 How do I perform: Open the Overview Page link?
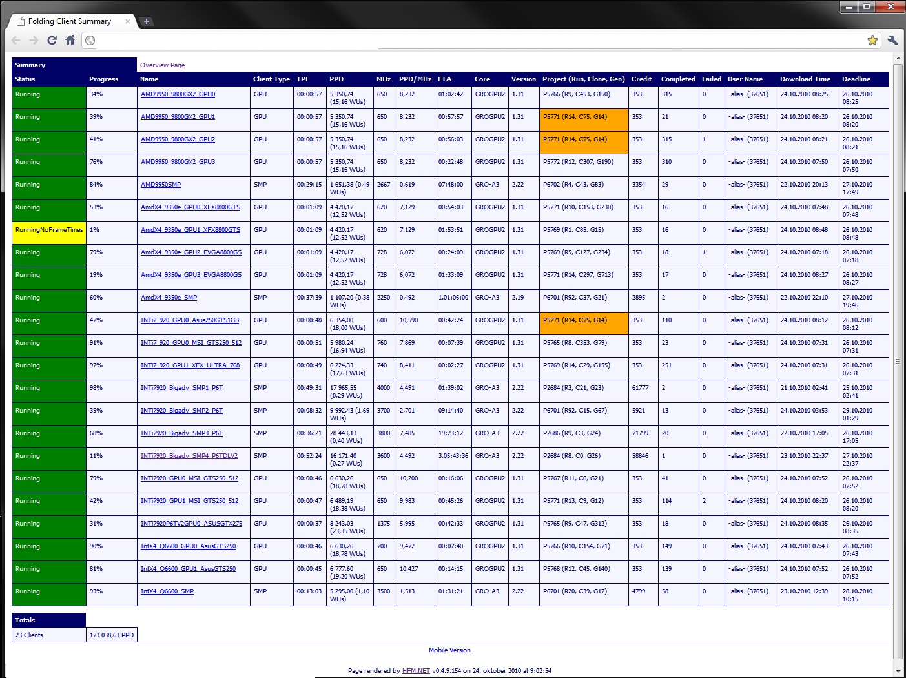tap(162, 65)
